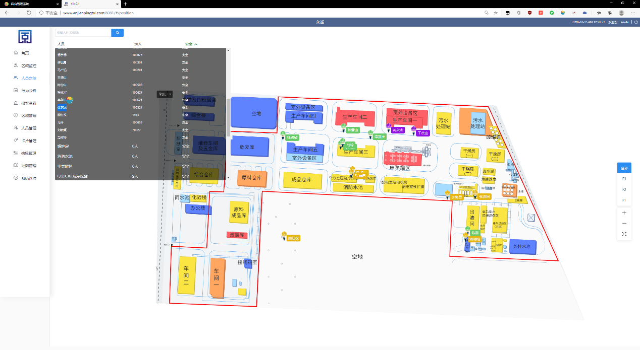The width and height of the screenshot is (640, 350).
Task: Click the company logo at top left
Action: pos(25,36)
